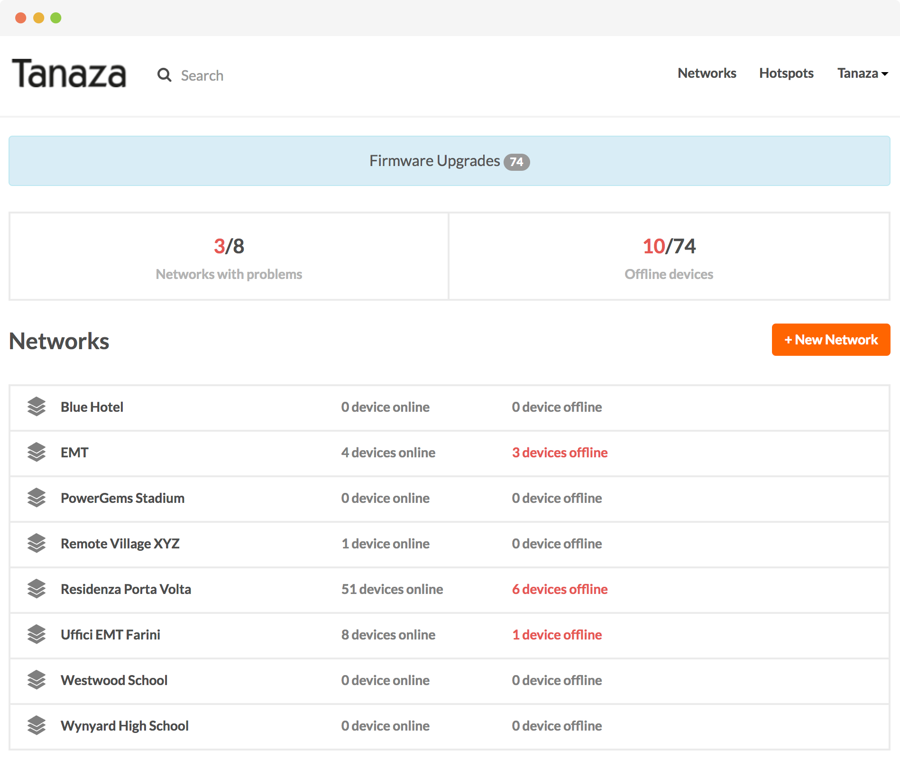Click the search magnifier icon
The image size is (900, 760).
point(165,75)
